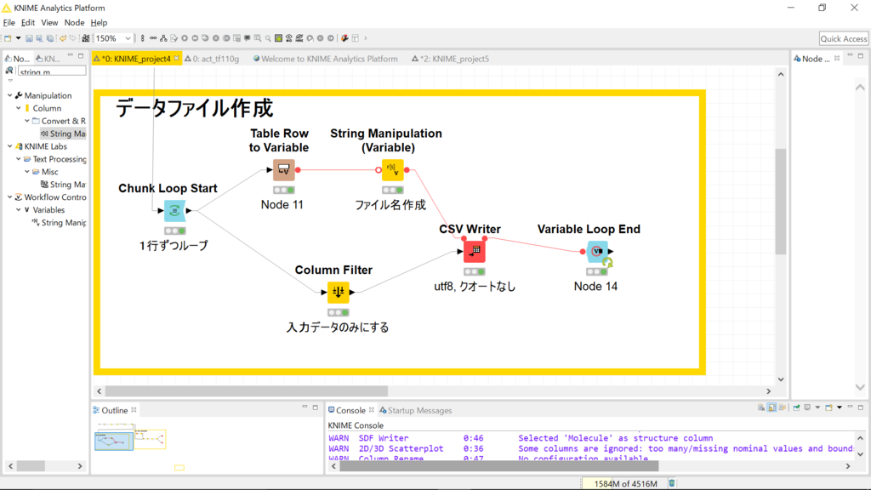Click the workflow canvas vertical scrollbar

[x=781, y=201]
